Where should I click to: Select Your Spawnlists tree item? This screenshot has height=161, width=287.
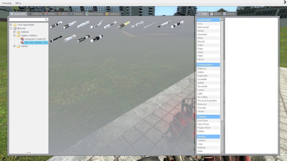point(26,25)
